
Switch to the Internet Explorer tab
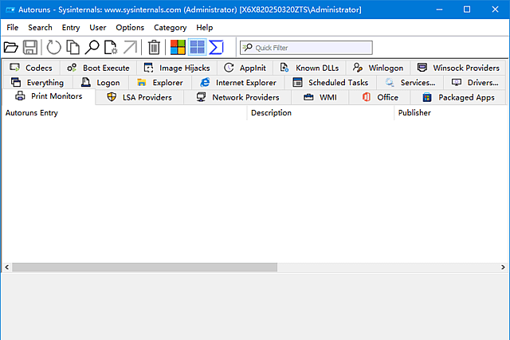(x=238, y=83)
